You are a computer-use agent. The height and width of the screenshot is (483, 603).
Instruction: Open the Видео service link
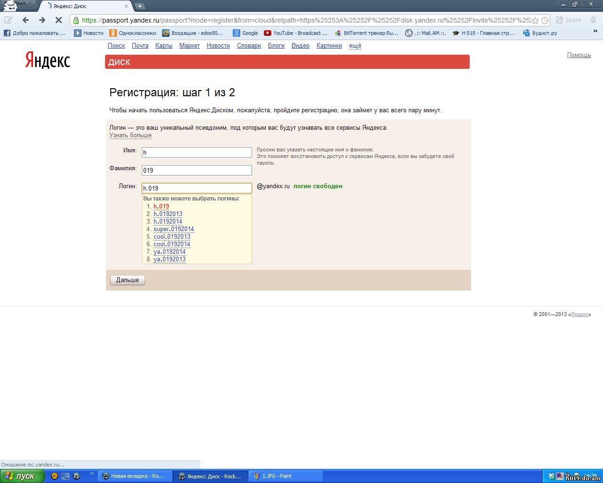301,46
